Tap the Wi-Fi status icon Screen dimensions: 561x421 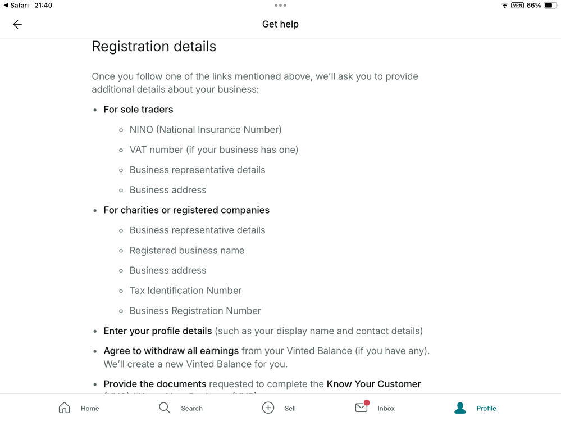[504, 6]
